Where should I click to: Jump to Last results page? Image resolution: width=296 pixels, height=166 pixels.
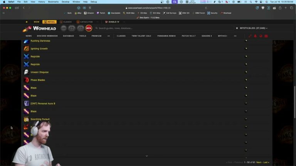pos(266,162)
